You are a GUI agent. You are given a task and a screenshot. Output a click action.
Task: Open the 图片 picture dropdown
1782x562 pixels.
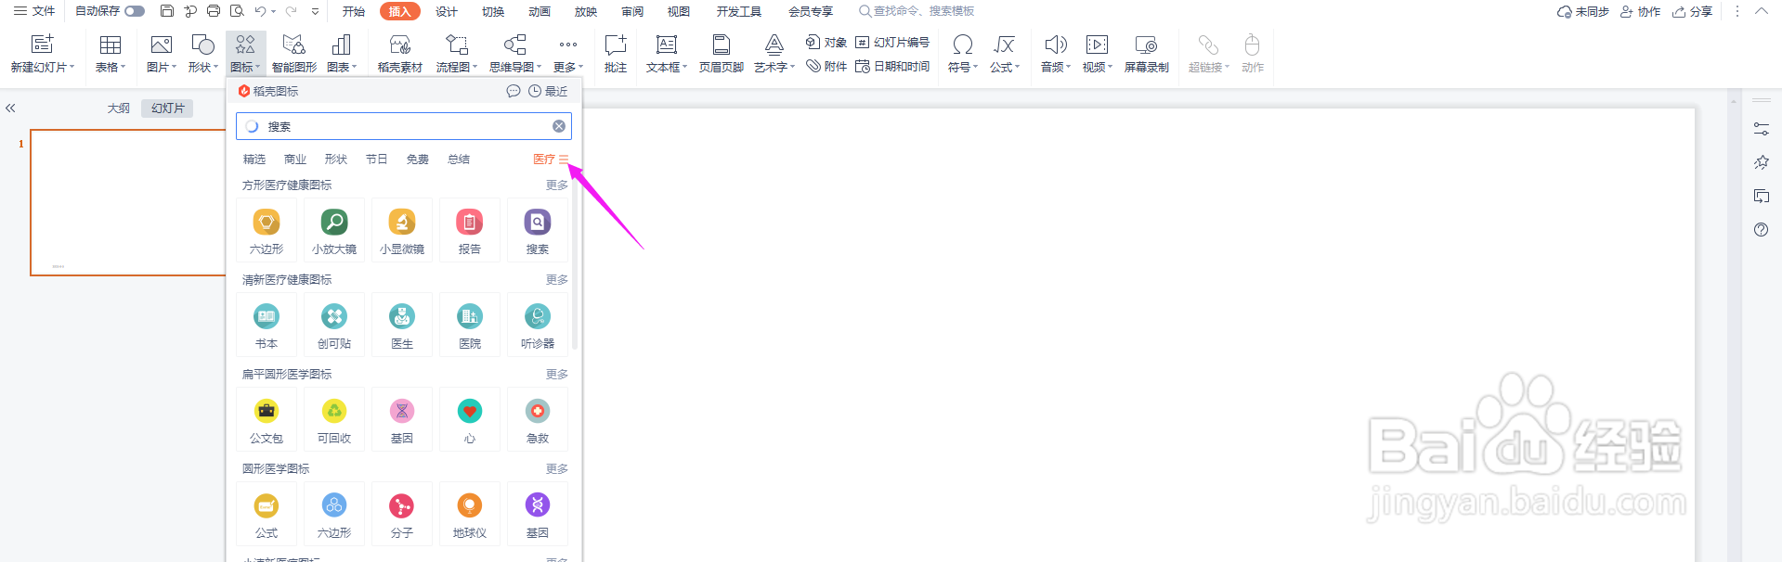click(162, 54)
